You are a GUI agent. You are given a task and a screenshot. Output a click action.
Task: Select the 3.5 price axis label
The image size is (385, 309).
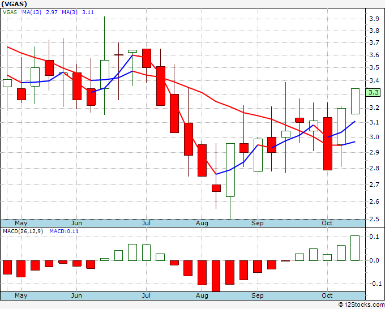point(374,67)
